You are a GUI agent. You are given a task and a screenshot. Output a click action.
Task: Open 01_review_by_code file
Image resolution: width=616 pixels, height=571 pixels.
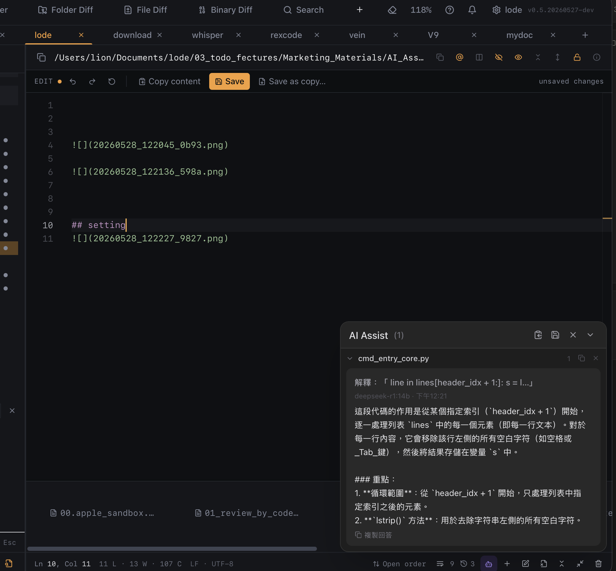[x=247, y=513]
